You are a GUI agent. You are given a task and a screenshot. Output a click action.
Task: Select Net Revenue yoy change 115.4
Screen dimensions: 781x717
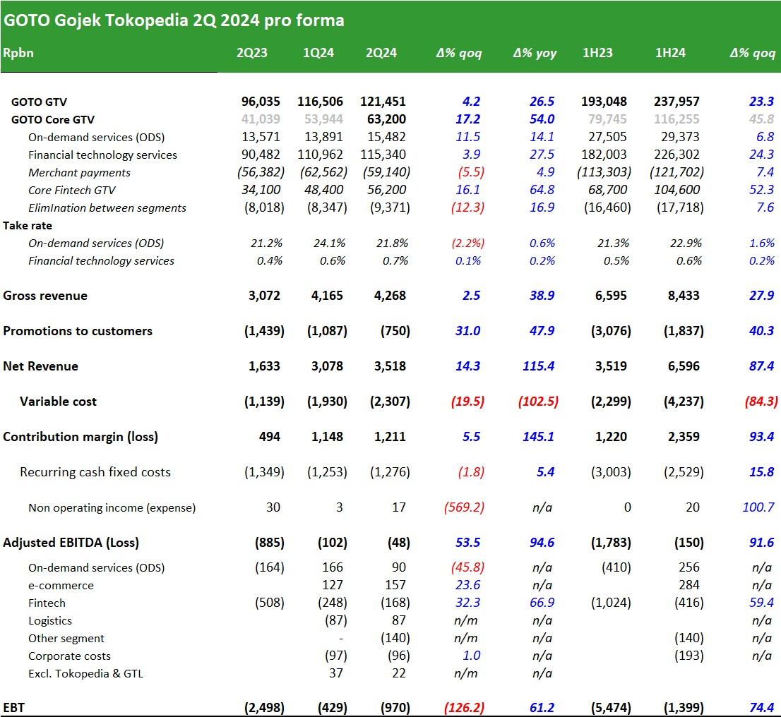(538, 366)
